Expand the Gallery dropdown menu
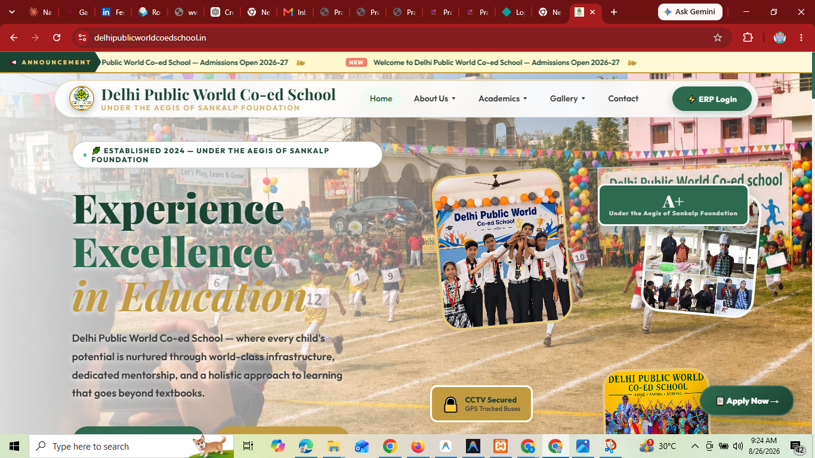 pos(567,99)
